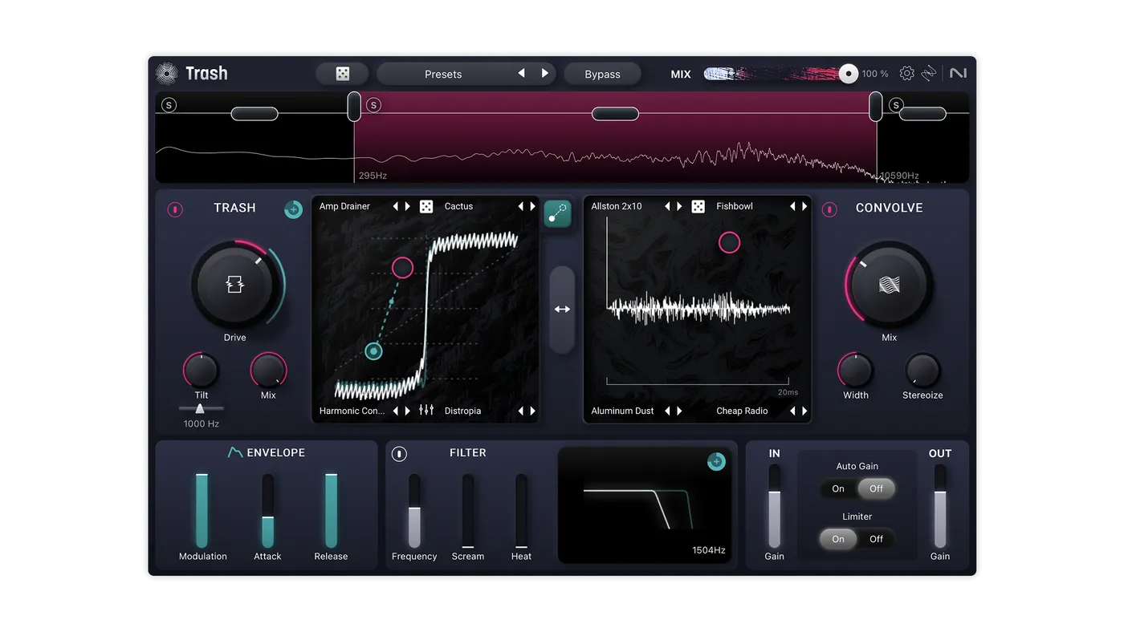
Task: Click the teal plus icon beside TRASH heading
Action: pos(294,210)
